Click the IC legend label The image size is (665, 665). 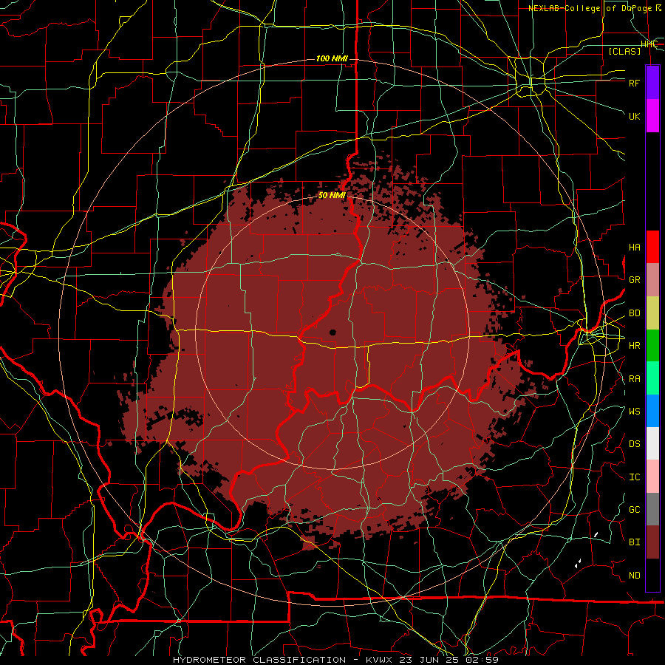(634, 477)
